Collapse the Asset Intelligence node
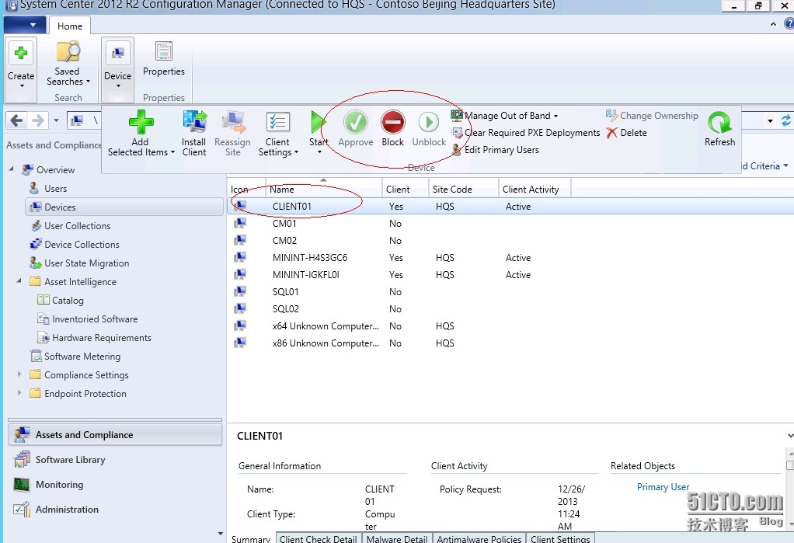This screenshot has height=543, width=794. click(x=19, y=280)
